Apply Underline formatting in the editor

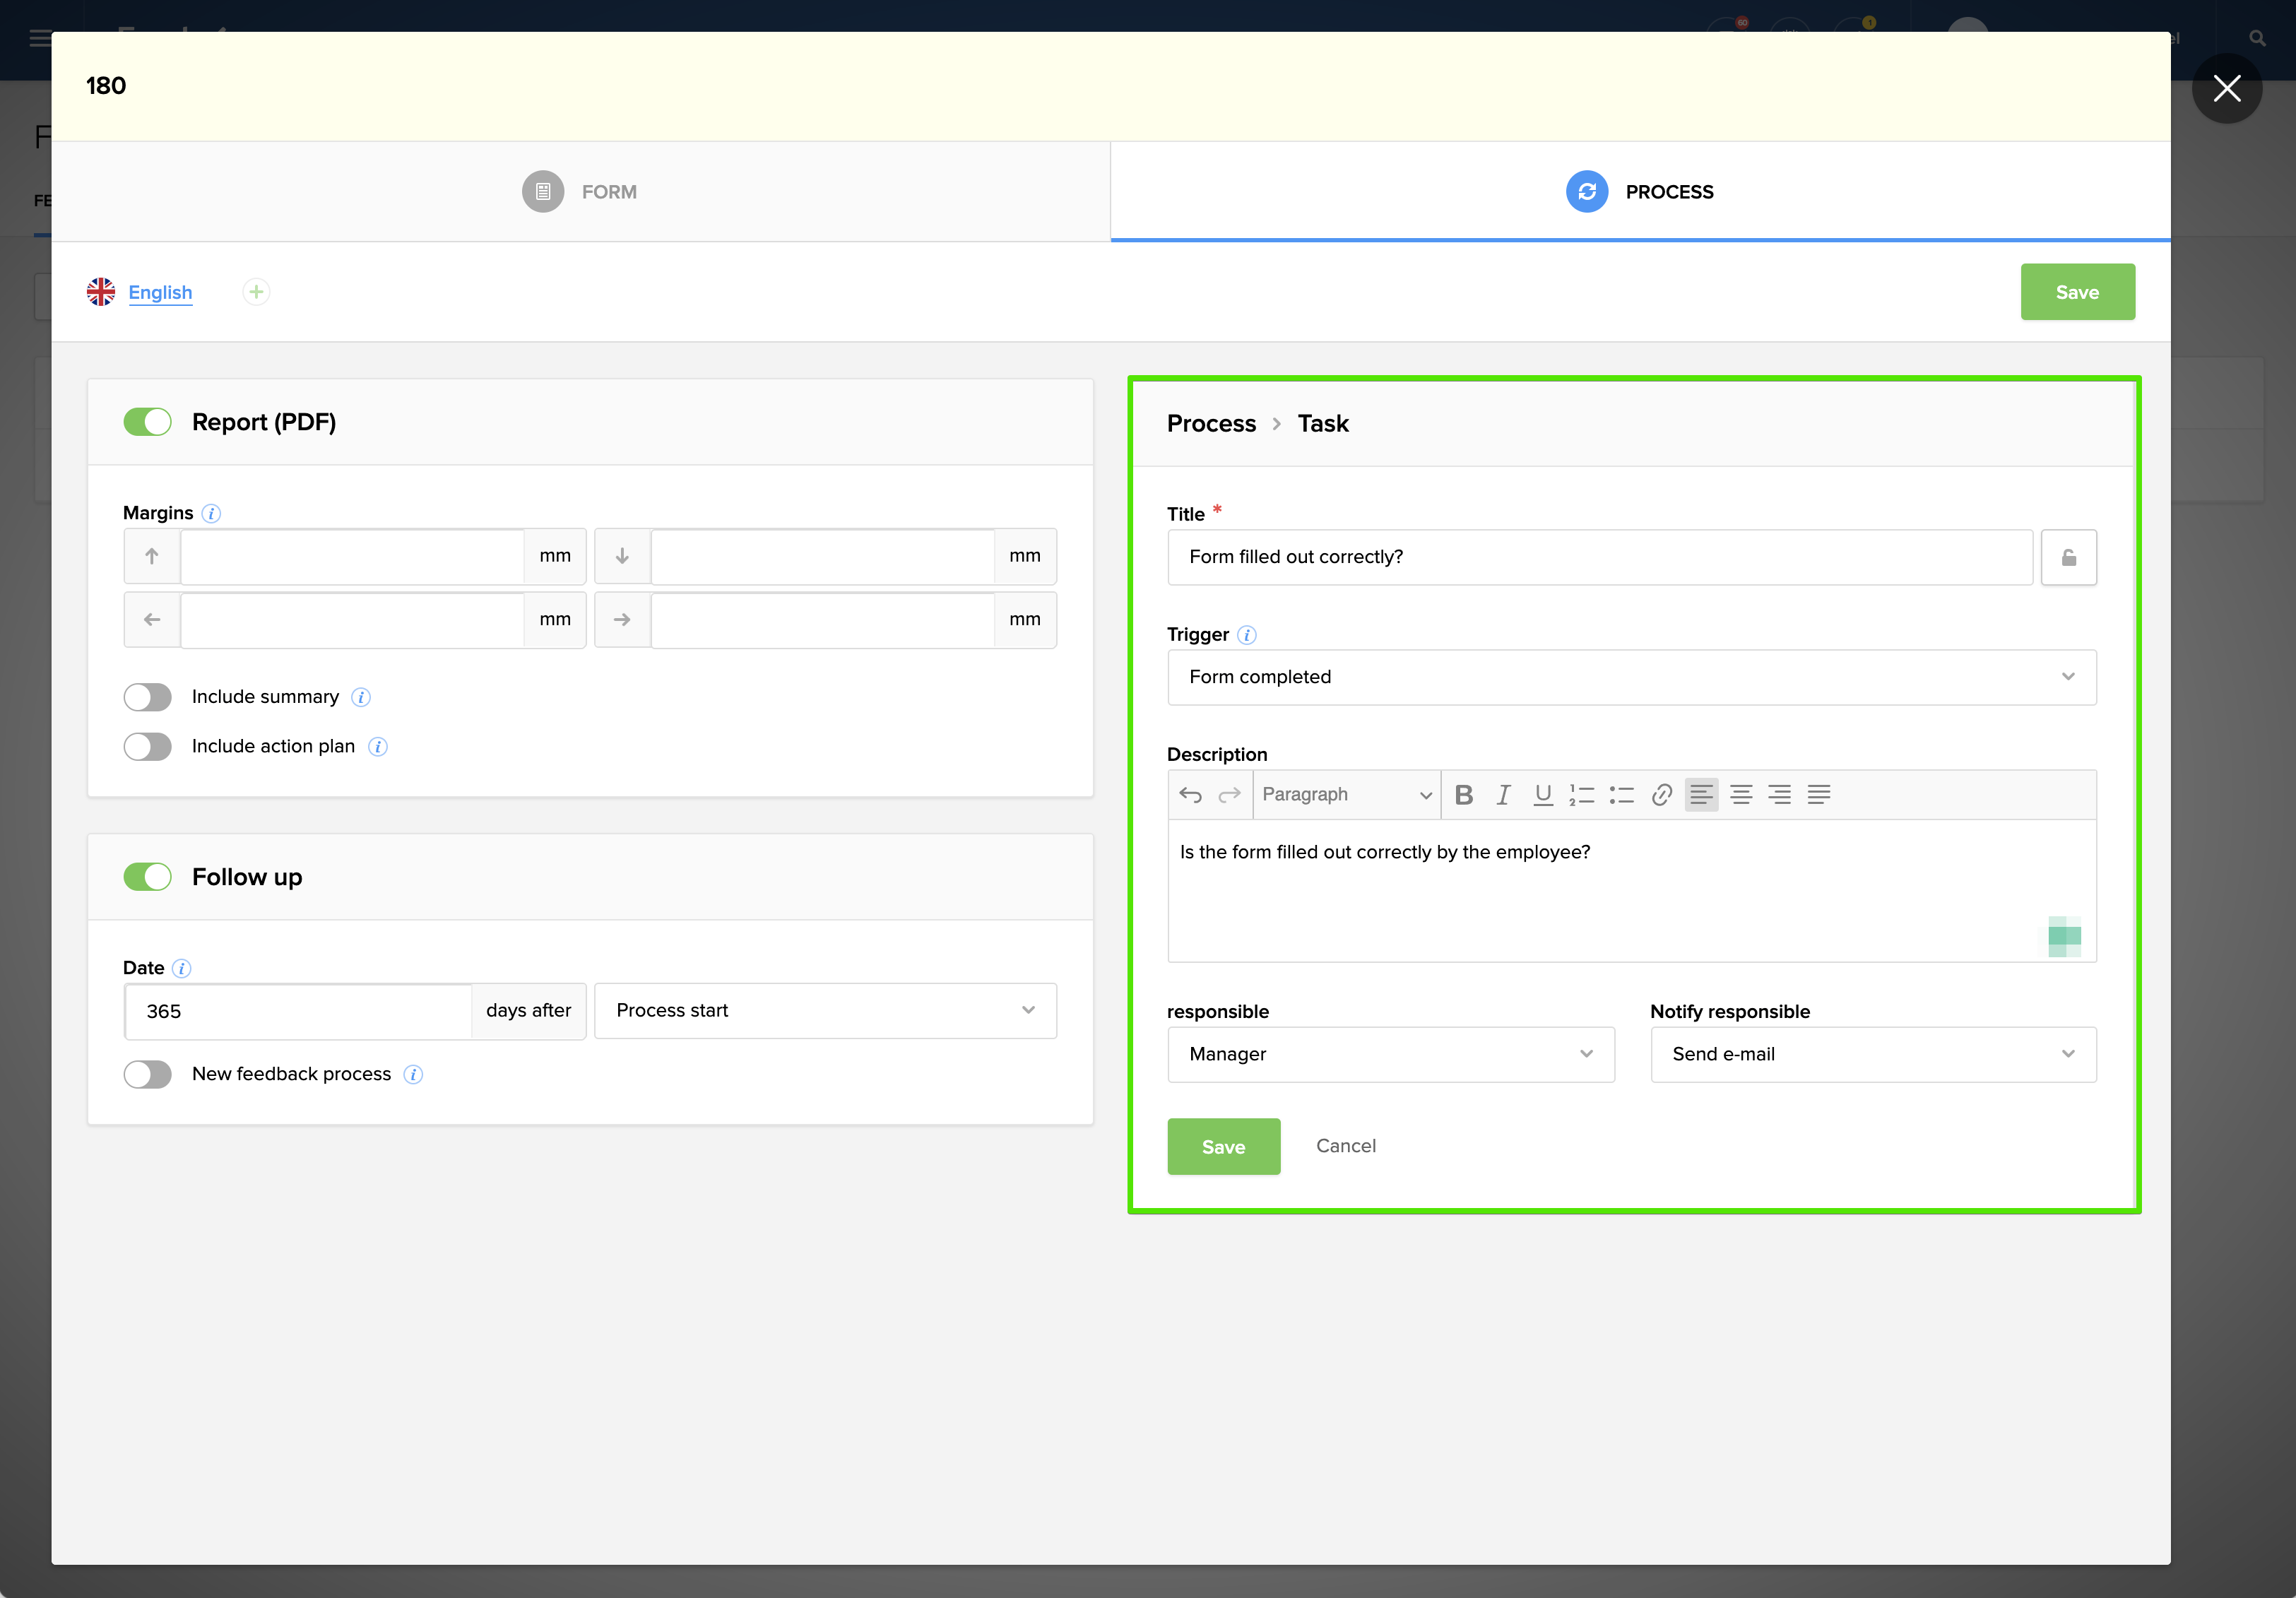[x=1542, y=795]
